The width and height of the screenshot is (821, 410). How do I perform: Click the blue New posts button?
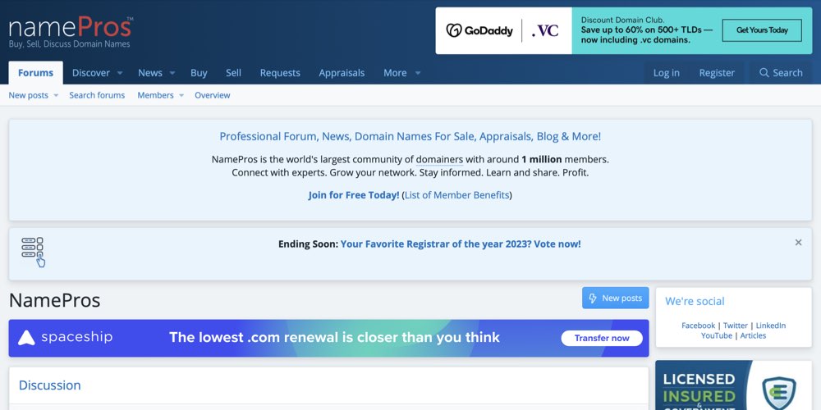(x=615, y=298)
